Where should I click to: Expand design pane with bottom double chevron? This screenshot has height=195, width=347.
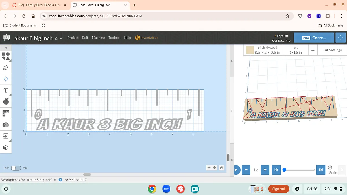coord(232,160)
